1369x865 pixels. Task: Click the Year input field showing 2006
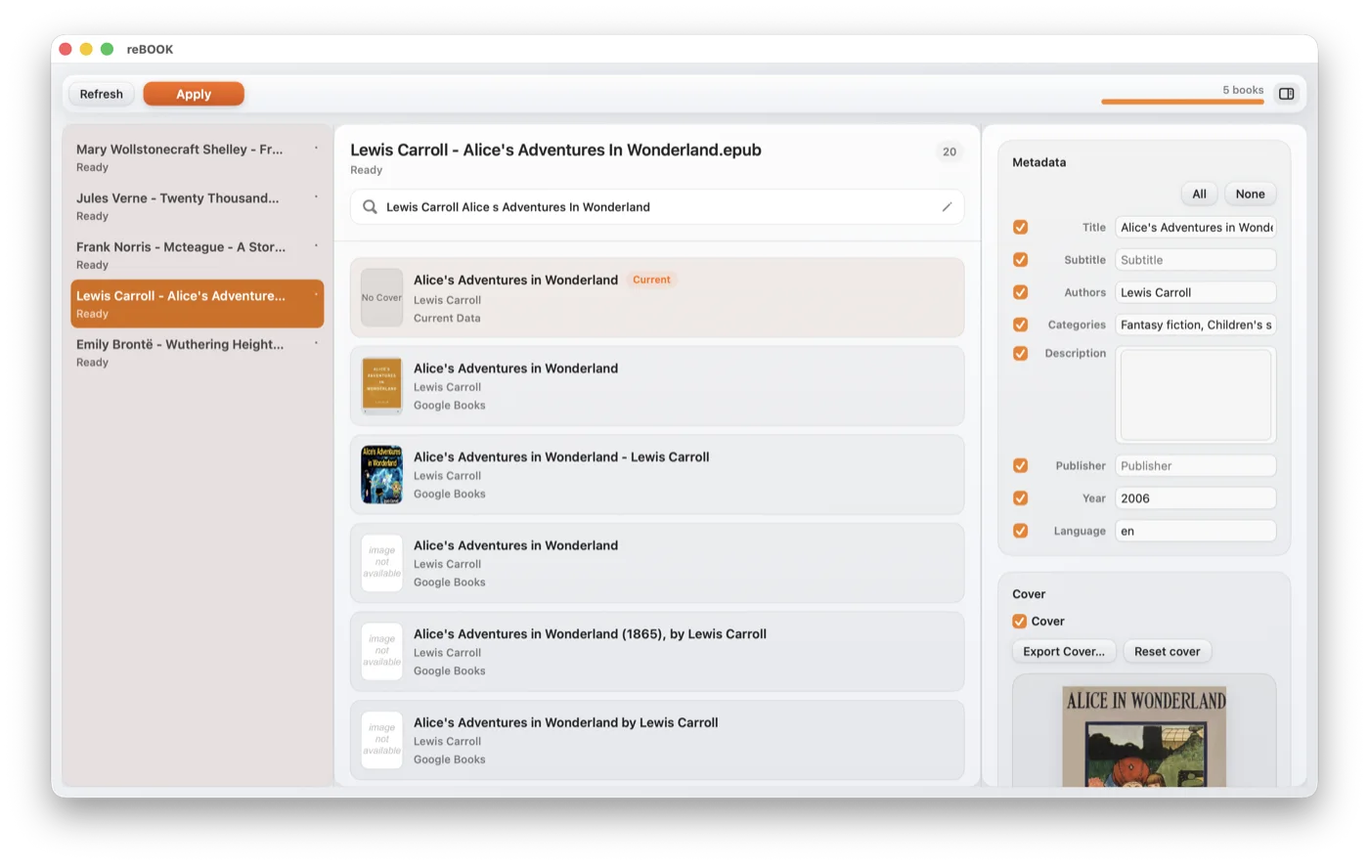click(x=1195, y=497)
